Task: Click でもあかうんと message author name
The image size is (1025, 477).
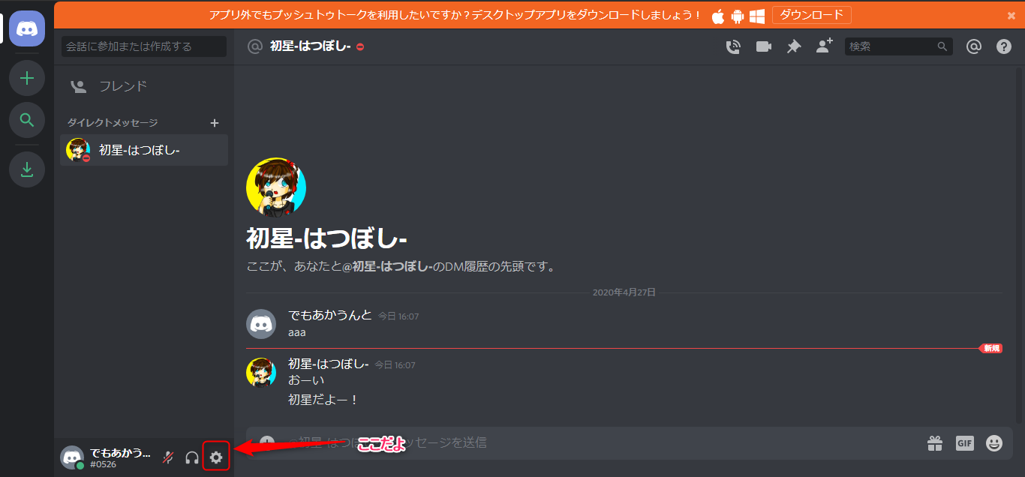Action: (330, 316)
